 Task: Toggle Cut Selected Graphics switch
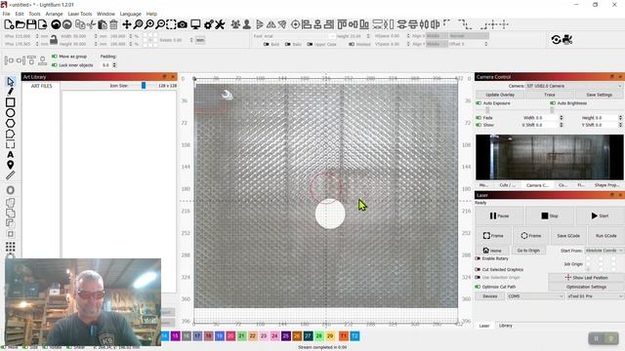pyautogui.click(x=478, y=269)
